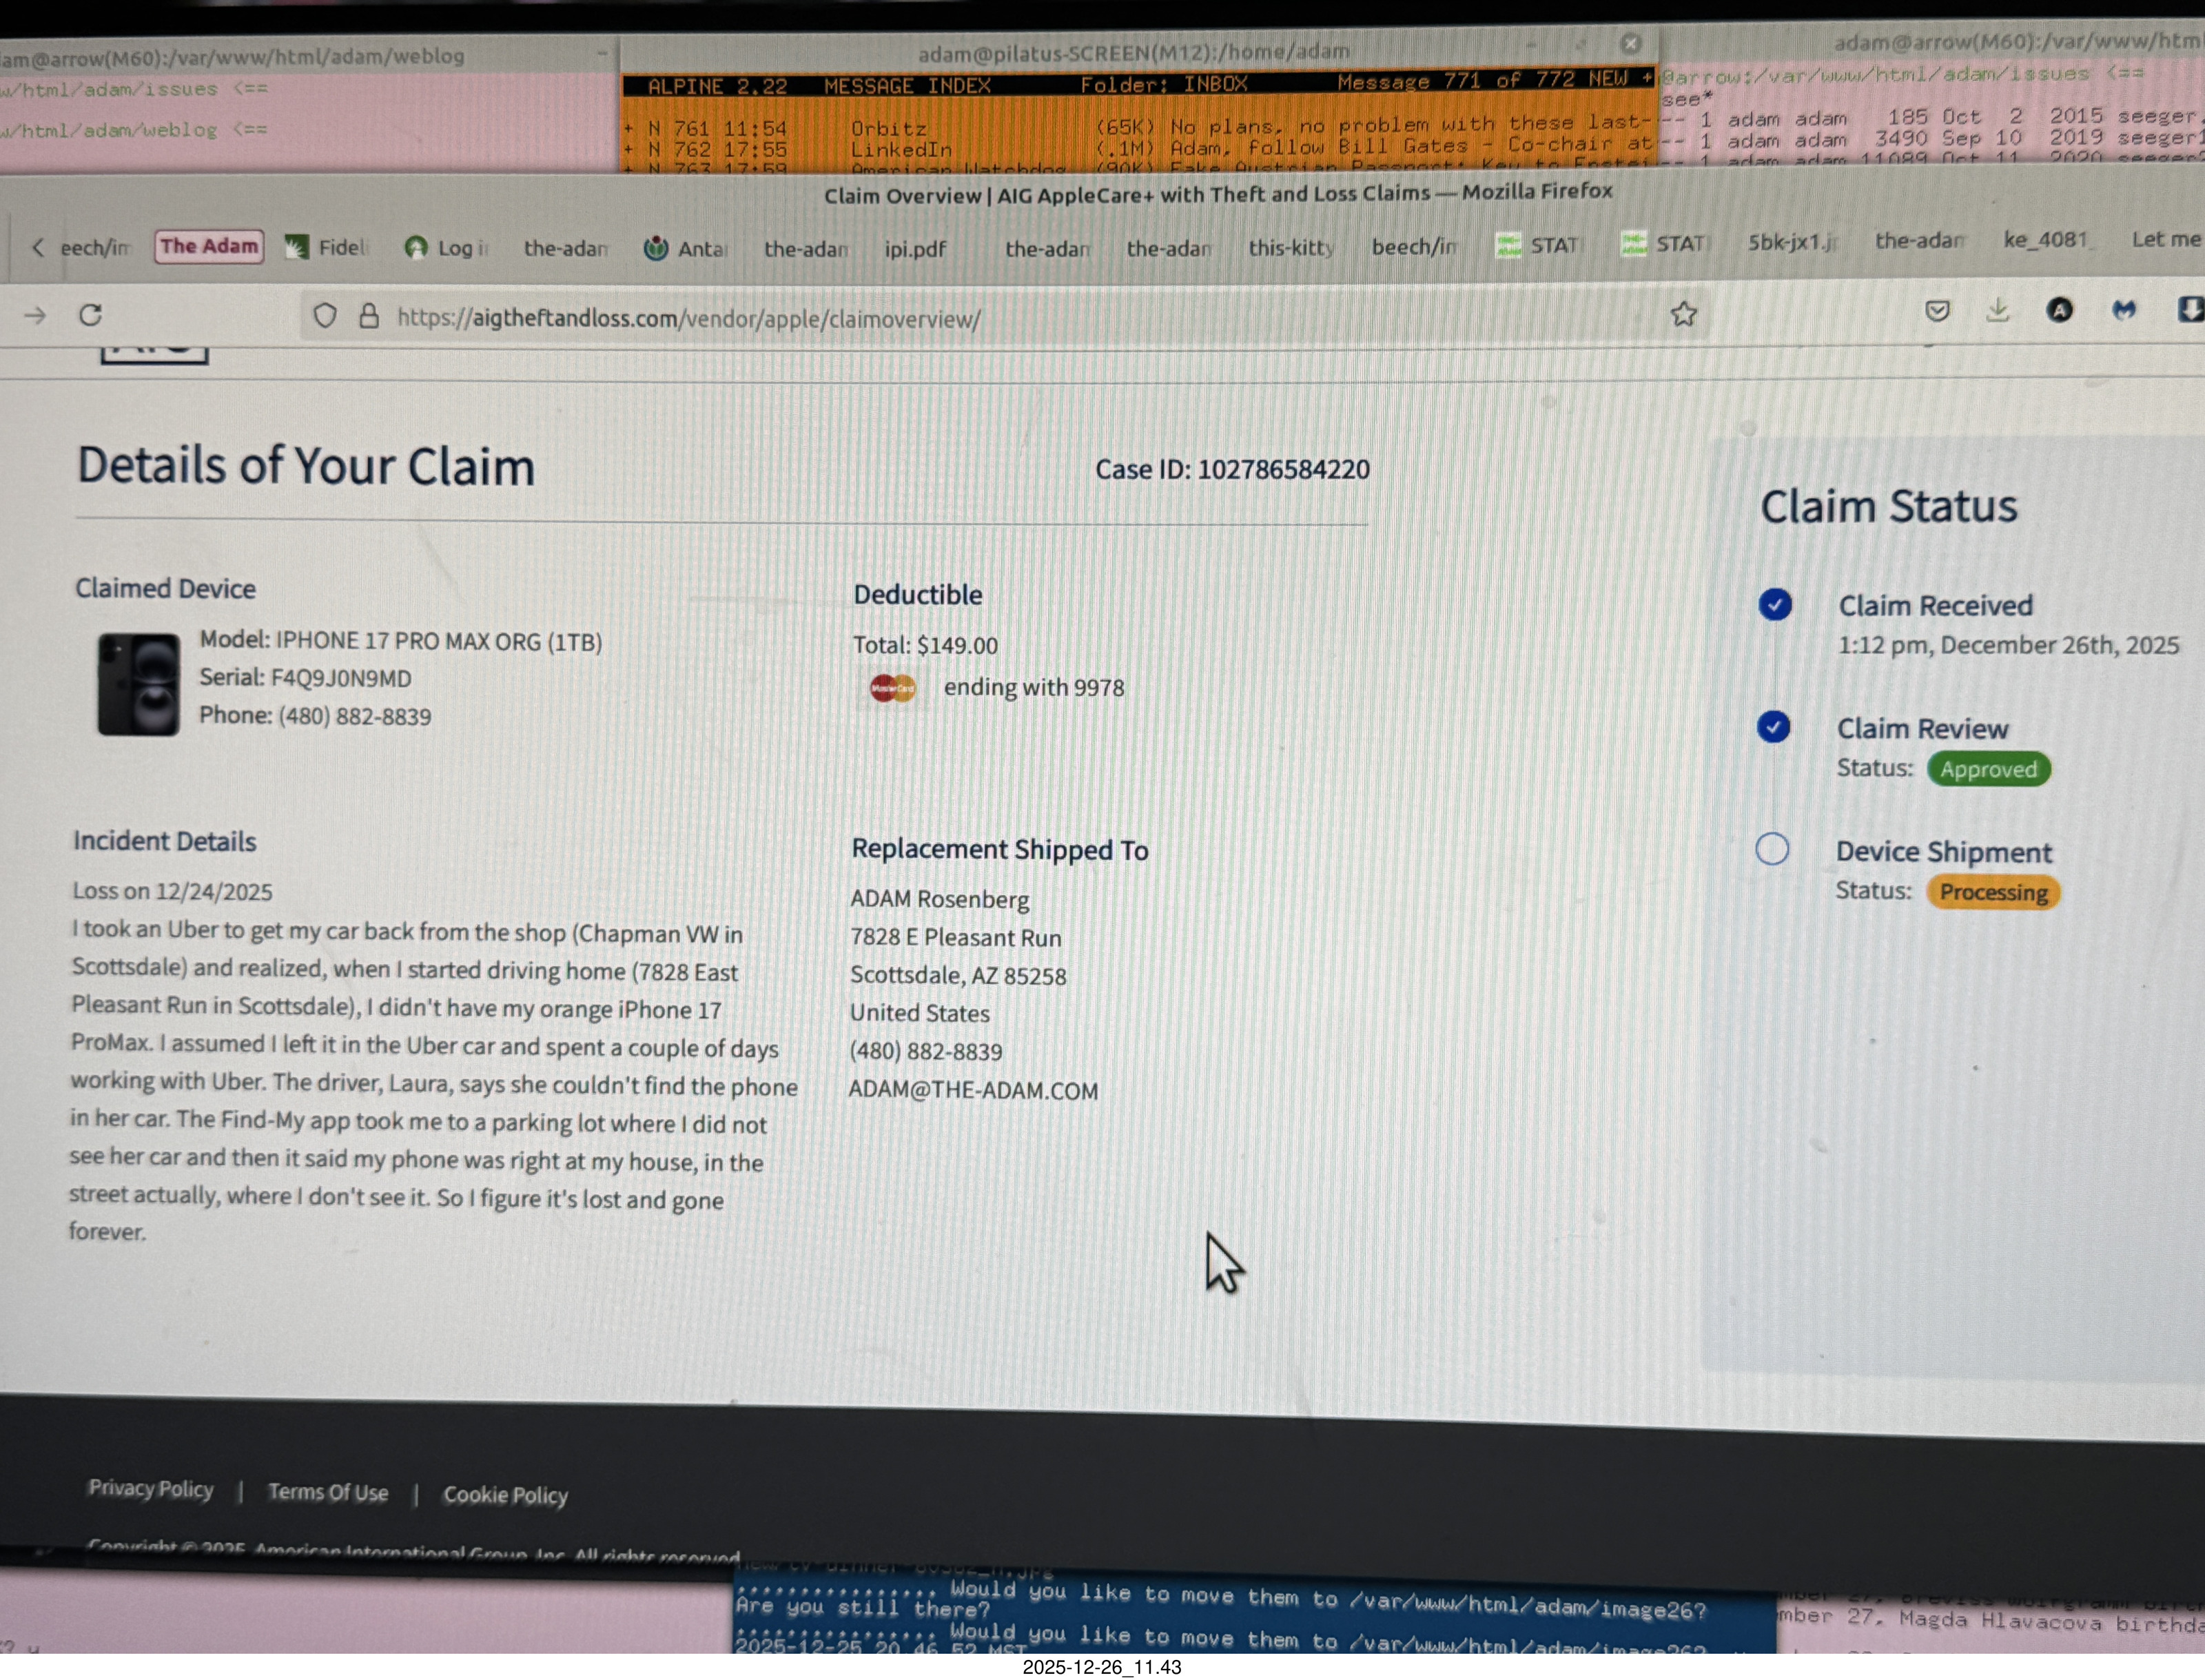The height and width of the screenshot is (1680, 2205).
Task: Click the "Serial: F4Q9J0N9MD" line
Action: pyautogui.click(x=305, y=678)
